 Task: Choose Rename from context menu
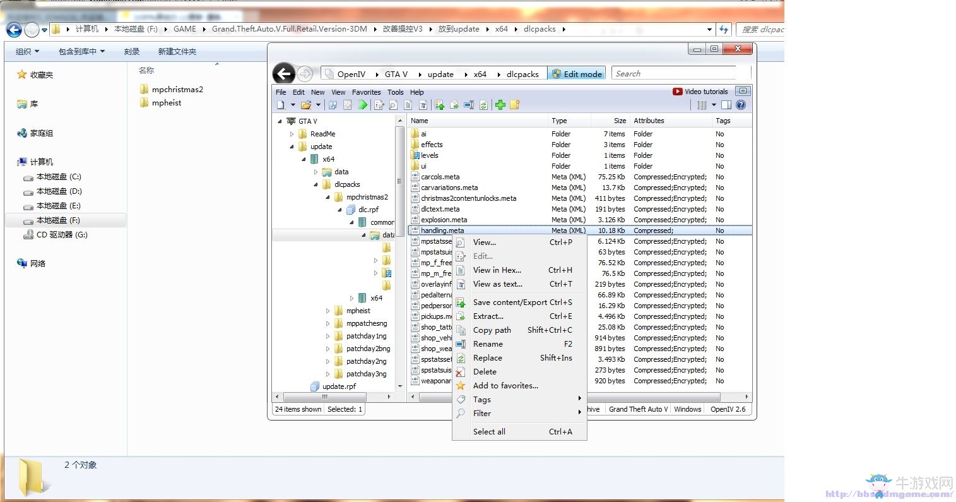[519, 344]
